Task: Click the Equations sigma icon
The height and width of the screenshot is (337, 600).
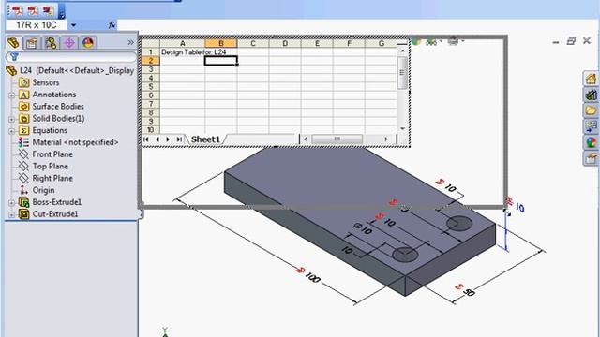Action: [23, 130]
